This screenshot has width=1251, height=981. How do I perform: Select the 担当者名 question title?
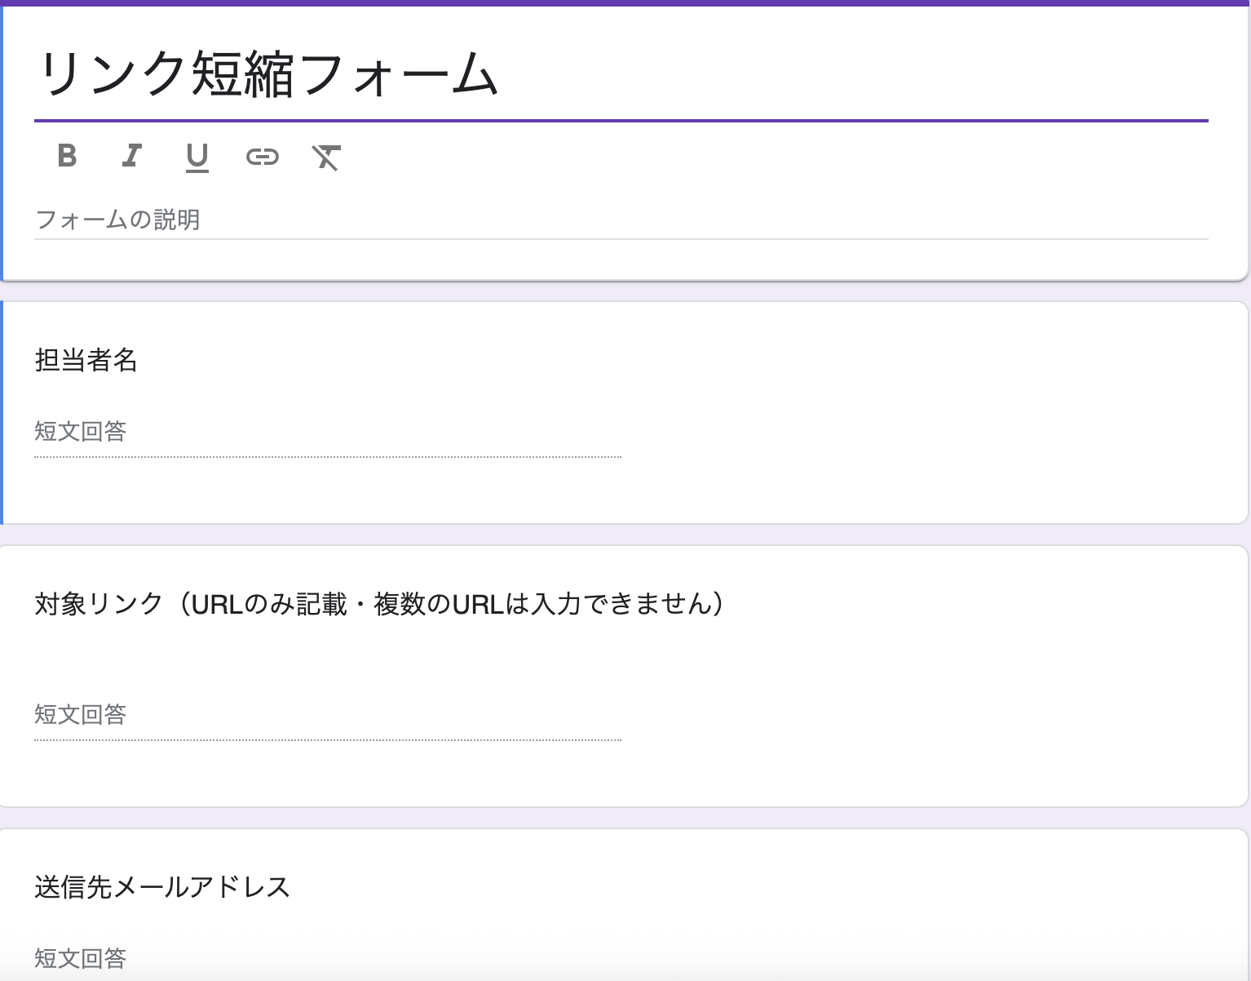(86, 360)
